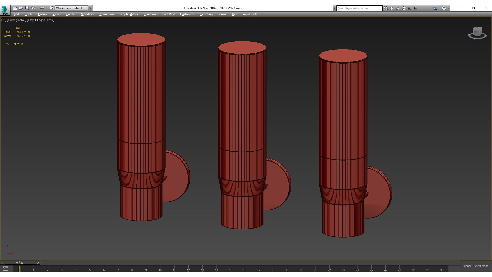Click the 0 / 30 time slider handle
This screenshot has height=277, width=492.
[x=20, y=263]
